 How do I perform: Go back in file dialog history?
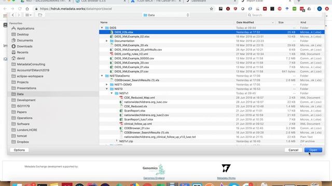tap(13, 15)
